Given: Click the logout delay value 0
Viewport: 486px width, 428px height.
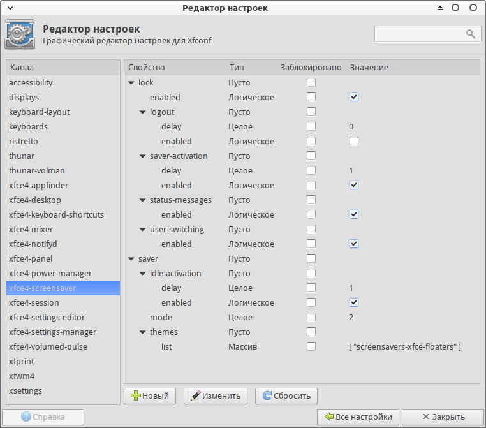Looking at the screenshot, I should click(x=351, y=127).
